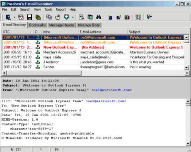Image resolution: width=191 pixels, height=152 pixels.
Task: Click message body scroll up arrow
Action: [188, 101]
